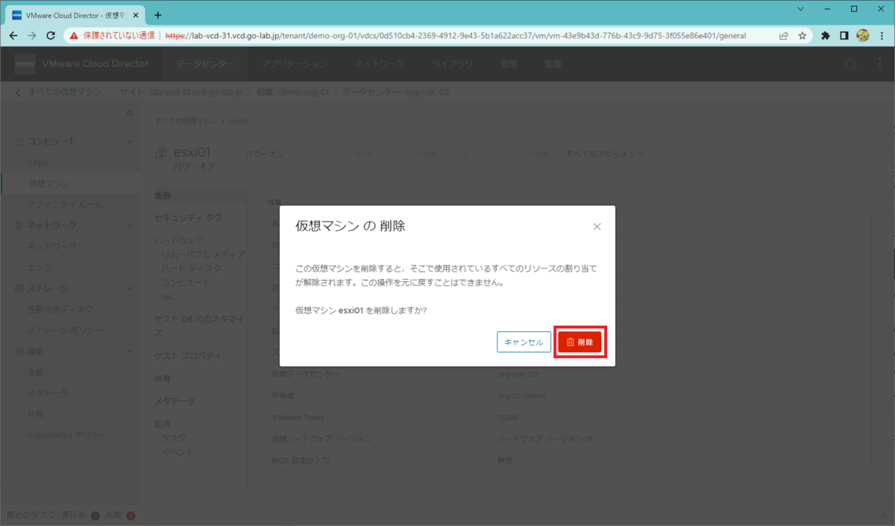Close the delete dialog with X

click(x=597, y=227)
